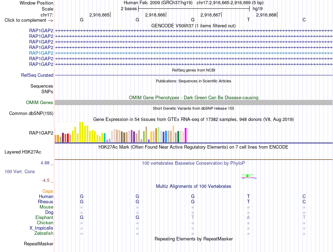This screenshot has height=252, width=333.
Task: Click the orange Gaps label
Action: click(x=48, y=191)
